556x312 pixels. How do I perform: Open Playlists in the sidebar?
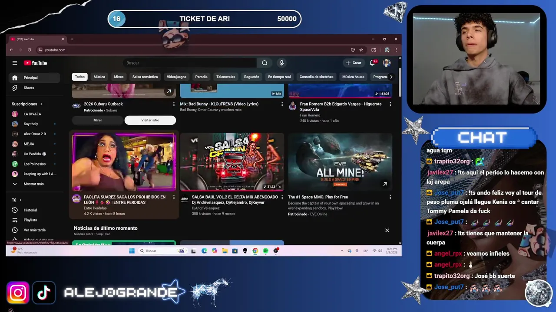pos(34,220)
